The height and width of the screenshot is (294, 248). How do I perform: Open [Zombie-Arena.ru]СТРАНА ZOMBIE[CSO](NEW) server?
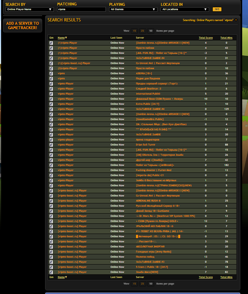(164, 186)
